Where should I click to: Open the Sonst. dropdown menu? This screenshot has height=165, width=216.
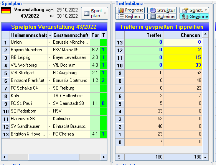click(x=194, y=10)
